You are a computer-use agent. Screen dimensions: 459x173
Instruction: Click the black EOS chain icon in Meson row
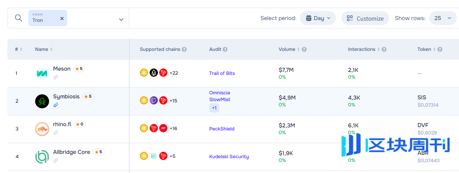point(154,73)
